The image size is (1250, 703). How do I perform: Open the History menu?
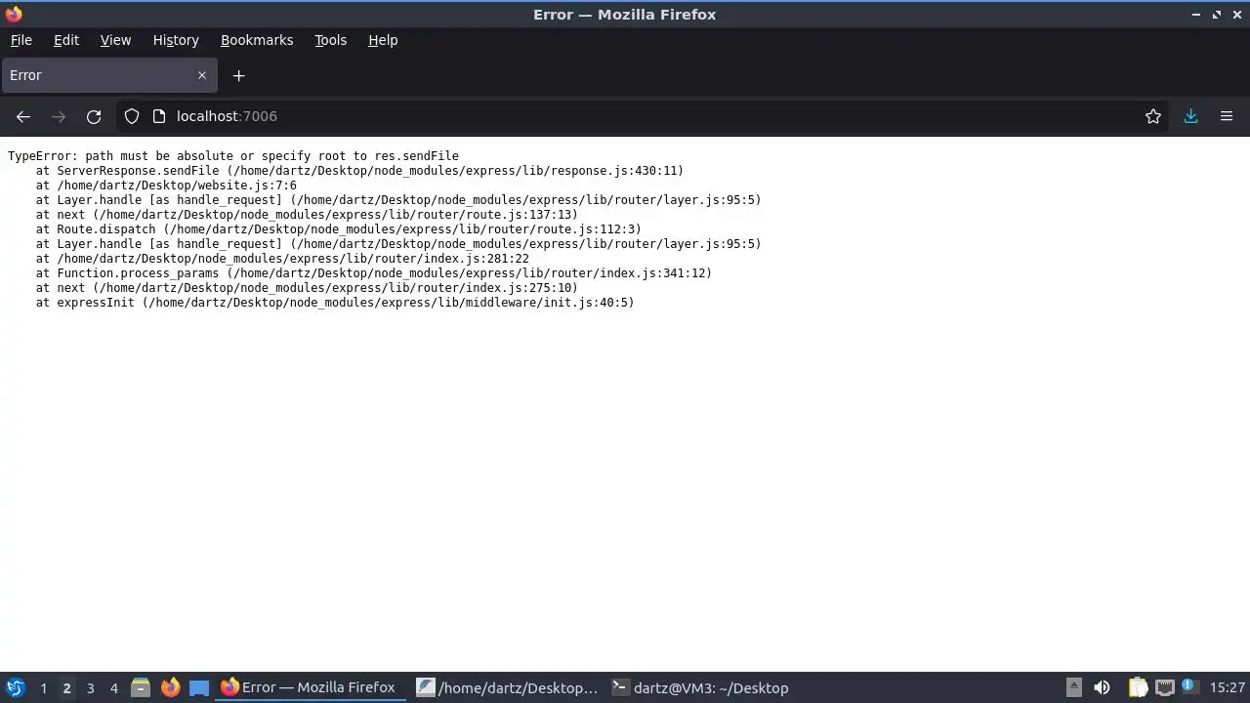[176, 40]
